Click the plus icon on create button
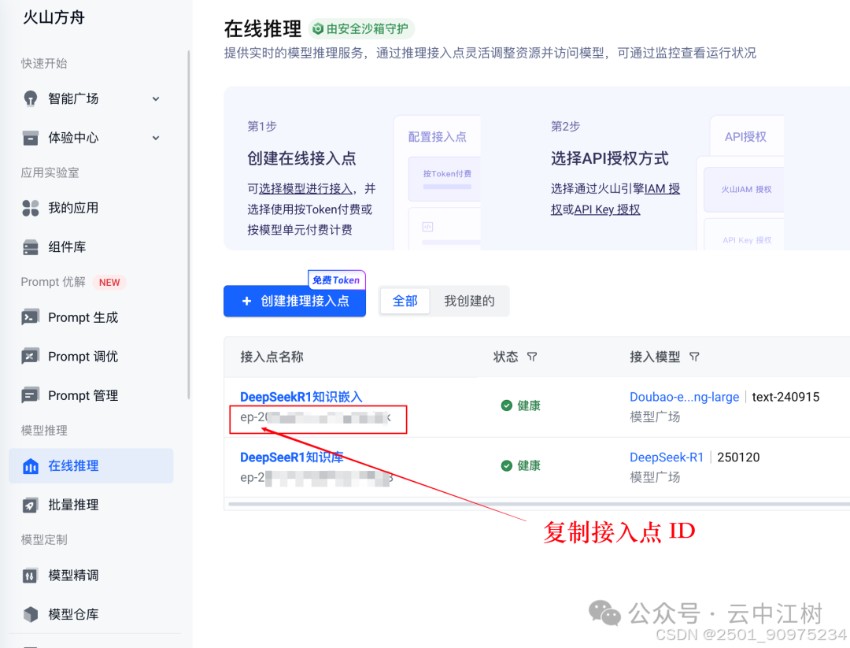 [246, 301]
